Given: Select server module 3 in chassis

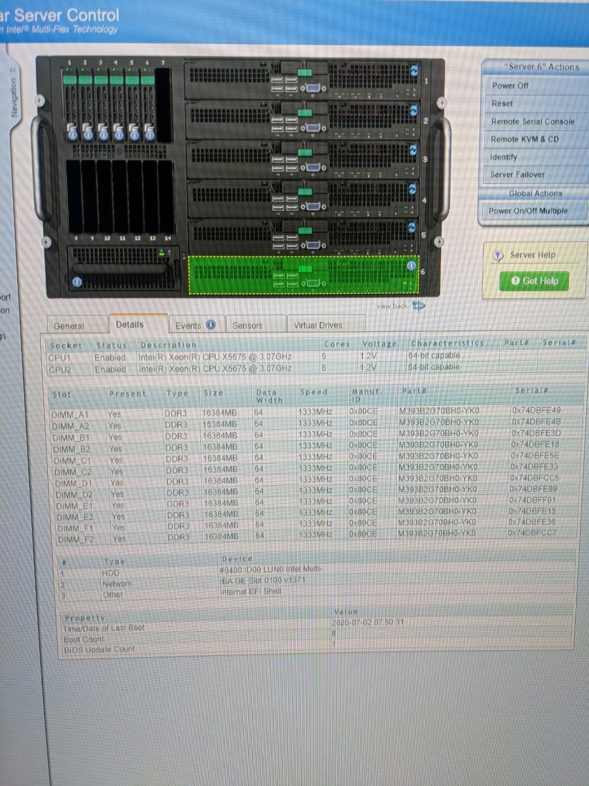Looking at the screenshot, I should [302, 159].
